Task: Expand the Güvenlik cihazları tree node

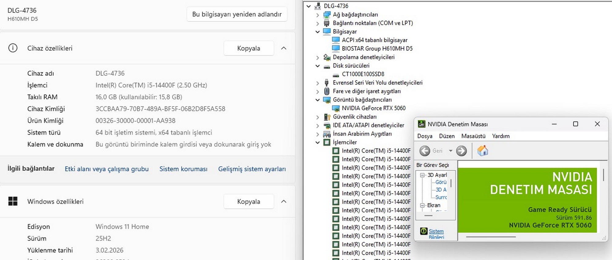Action: [317, 117]
